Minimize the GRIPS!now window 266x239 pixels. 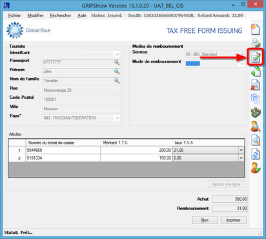233,5
